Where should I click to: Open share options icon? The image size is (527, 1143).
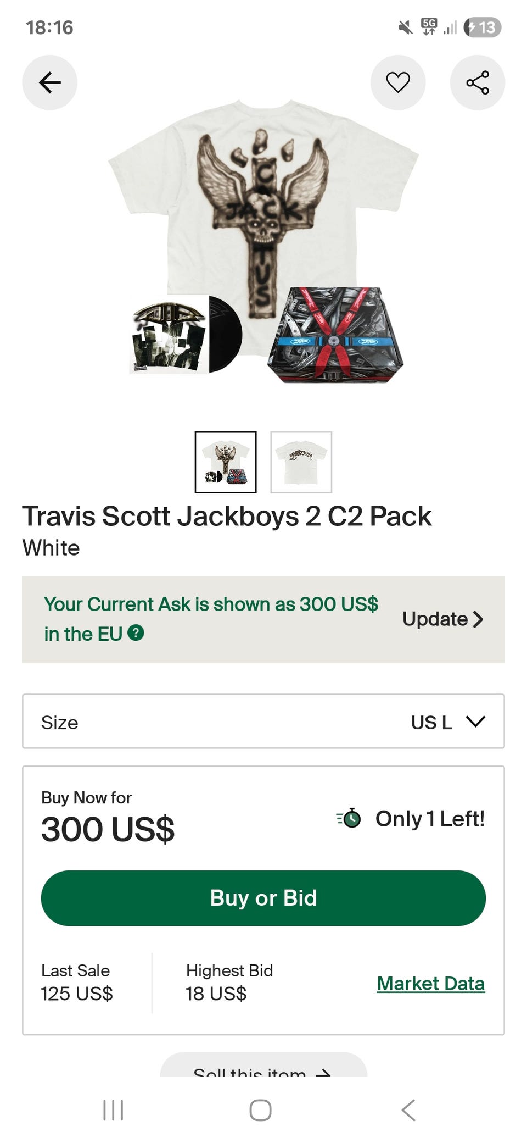pyautogui.click(x=478, y=82)
